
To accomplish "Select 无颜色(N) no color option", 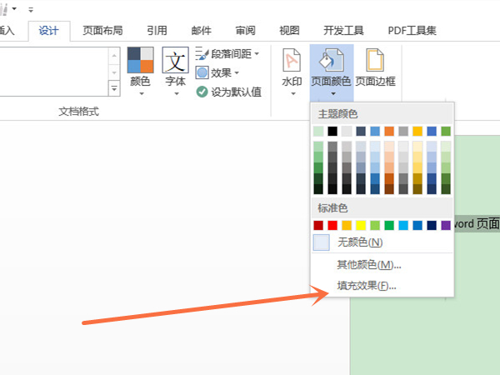I will (x=359, y=242).
